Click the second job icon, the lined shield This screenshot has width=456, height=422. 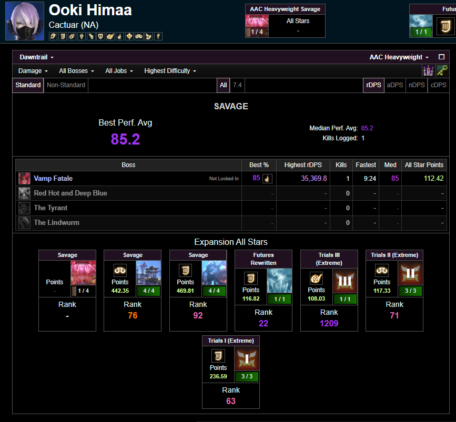[x=63, y=36]
